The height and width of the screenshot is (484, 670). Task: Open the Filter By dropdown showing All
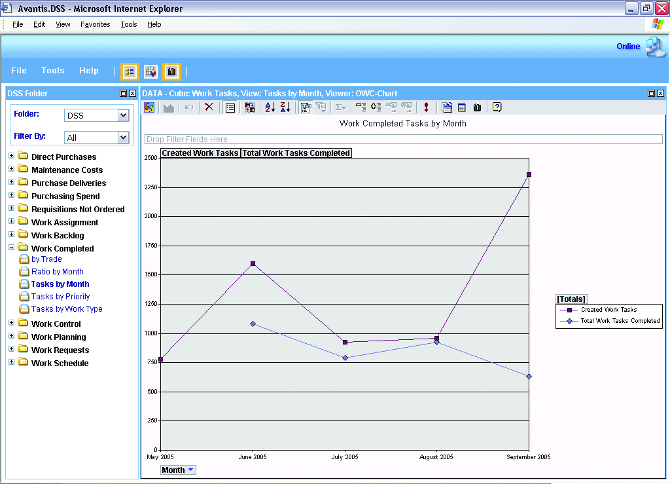click(x=123, y=138)
